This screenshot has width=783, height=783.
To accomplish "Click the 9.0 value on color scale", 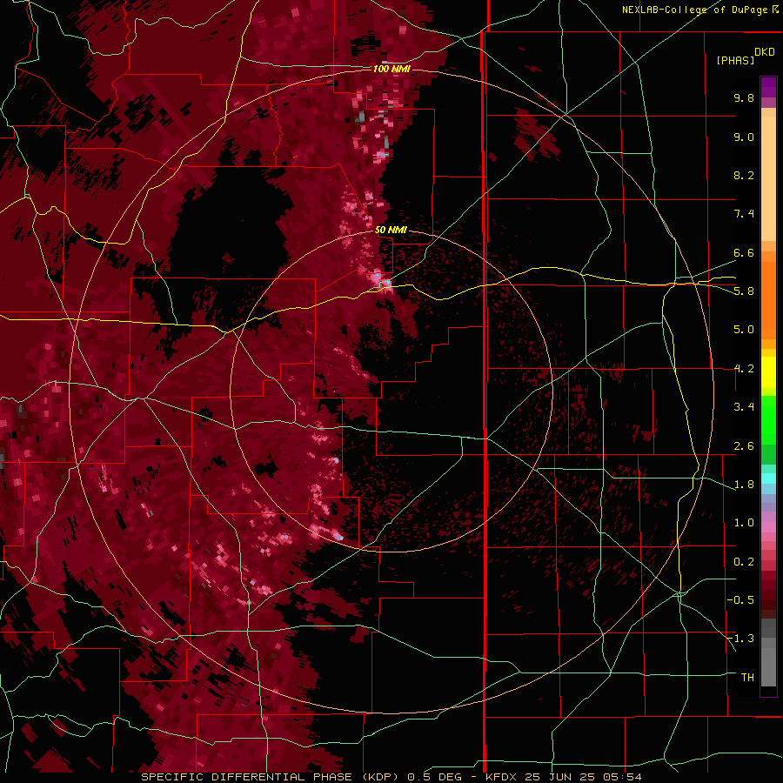I will 744,137.
